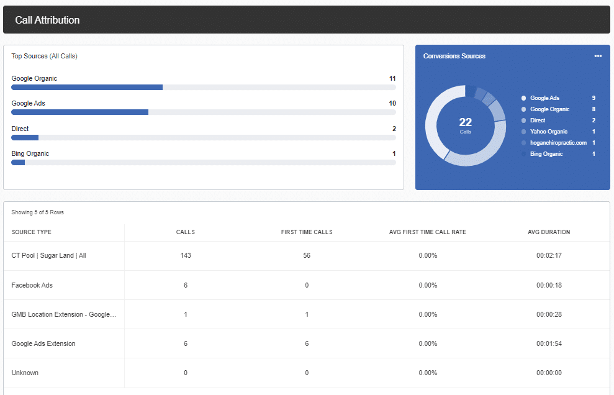Select the CT Pool | Sugar Land | All row
The height and width of the screenshot is (395, 614).
pyautogui.click(x=49, y=255)
